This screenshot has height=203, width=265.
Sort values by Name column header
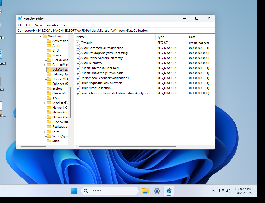[x=115, y=37]
